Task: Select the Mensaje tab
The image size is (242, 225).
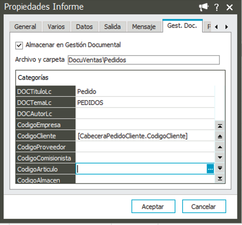Action: click(x=144, y=27)
